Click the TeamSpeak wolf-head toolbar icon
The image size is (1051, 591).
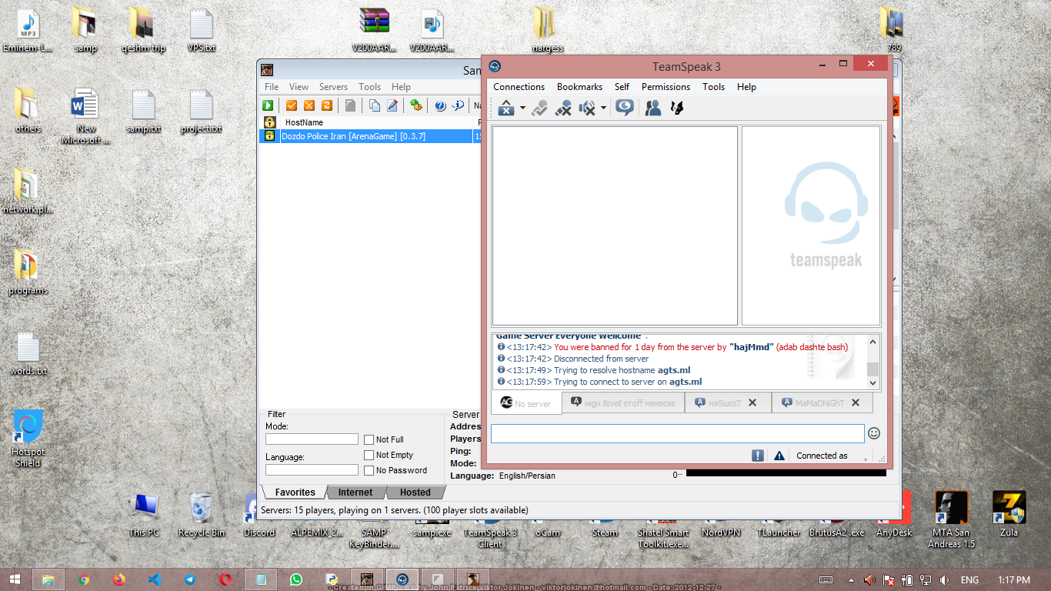click(677, 108)
